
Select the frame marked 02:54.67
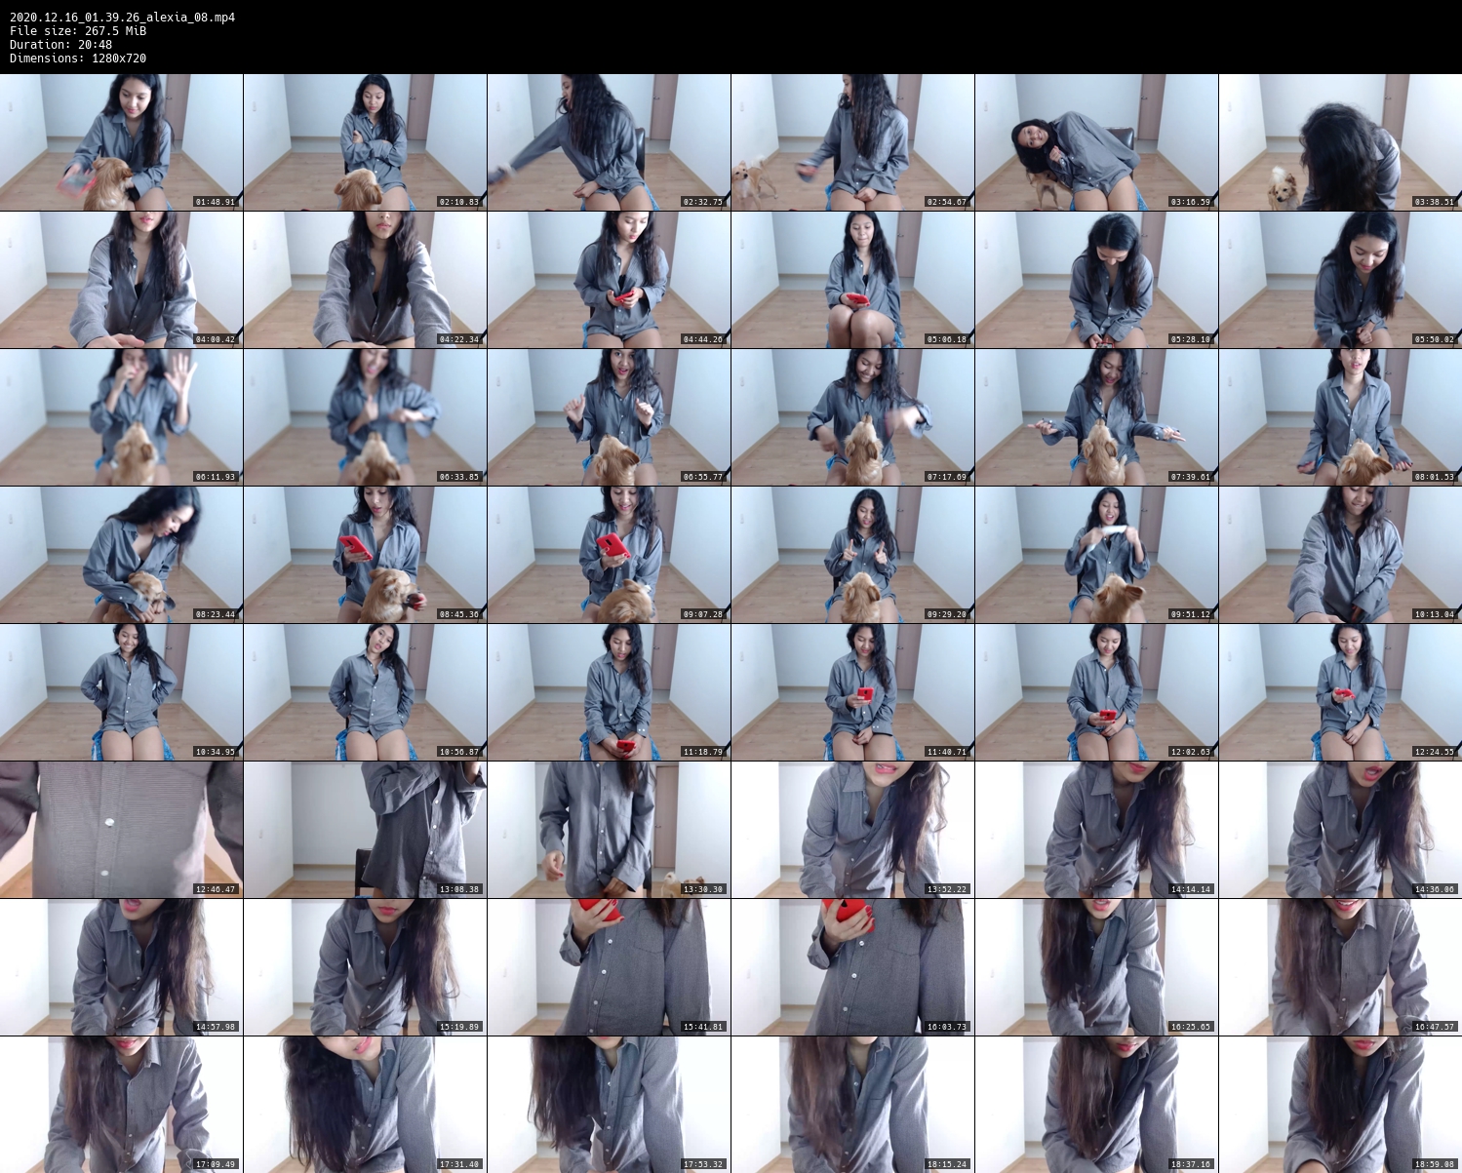click(852, 142)
